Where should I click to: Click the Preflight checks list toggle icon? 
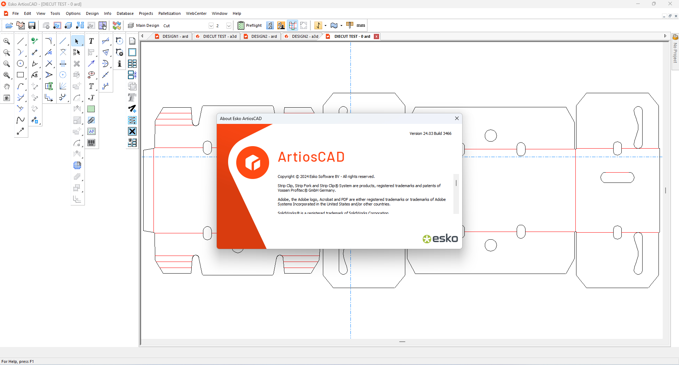270,25
